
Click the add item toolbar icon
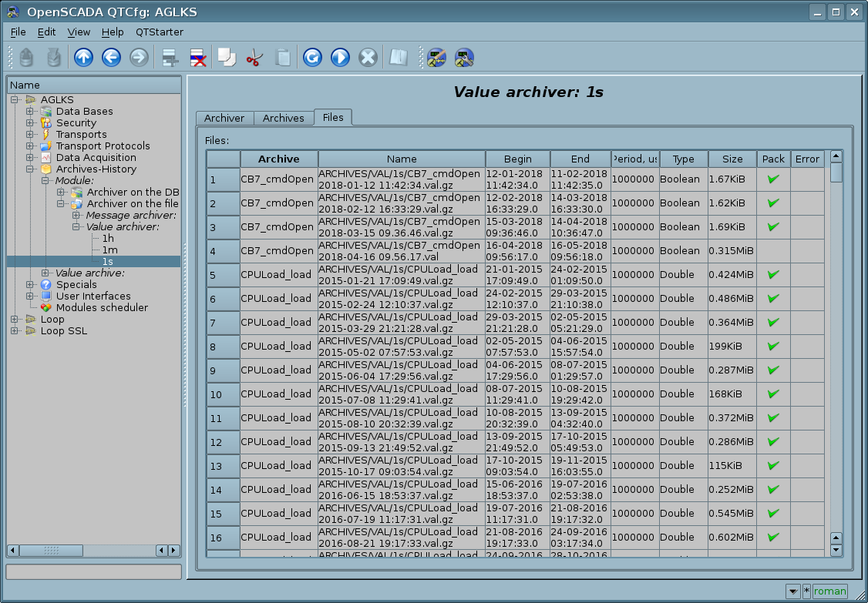[170, 58]
